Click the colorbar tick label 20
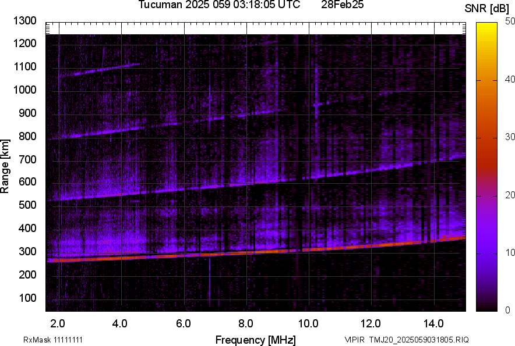 tap(510, 195)
